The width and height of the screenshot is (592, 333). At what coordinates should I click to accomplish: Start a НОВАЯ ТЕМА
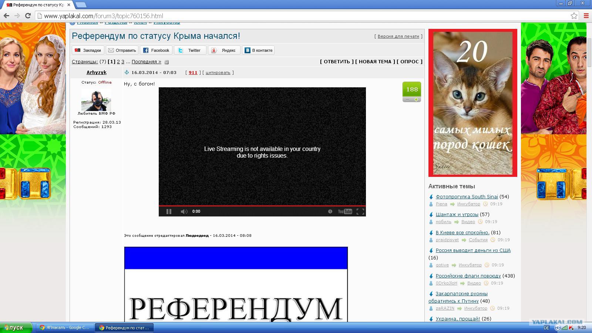(375, 62)
